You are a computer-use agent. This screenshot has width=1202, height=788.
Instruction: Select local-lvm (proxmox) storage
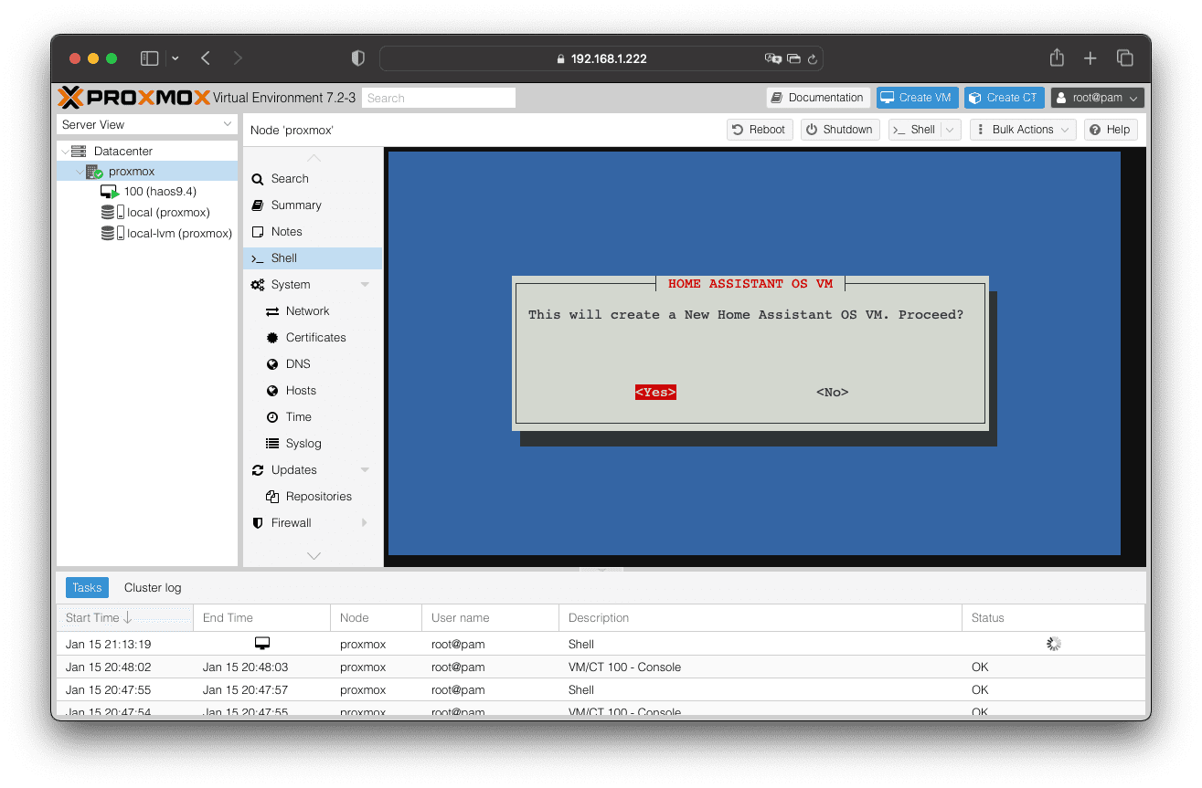coord(178,234)
